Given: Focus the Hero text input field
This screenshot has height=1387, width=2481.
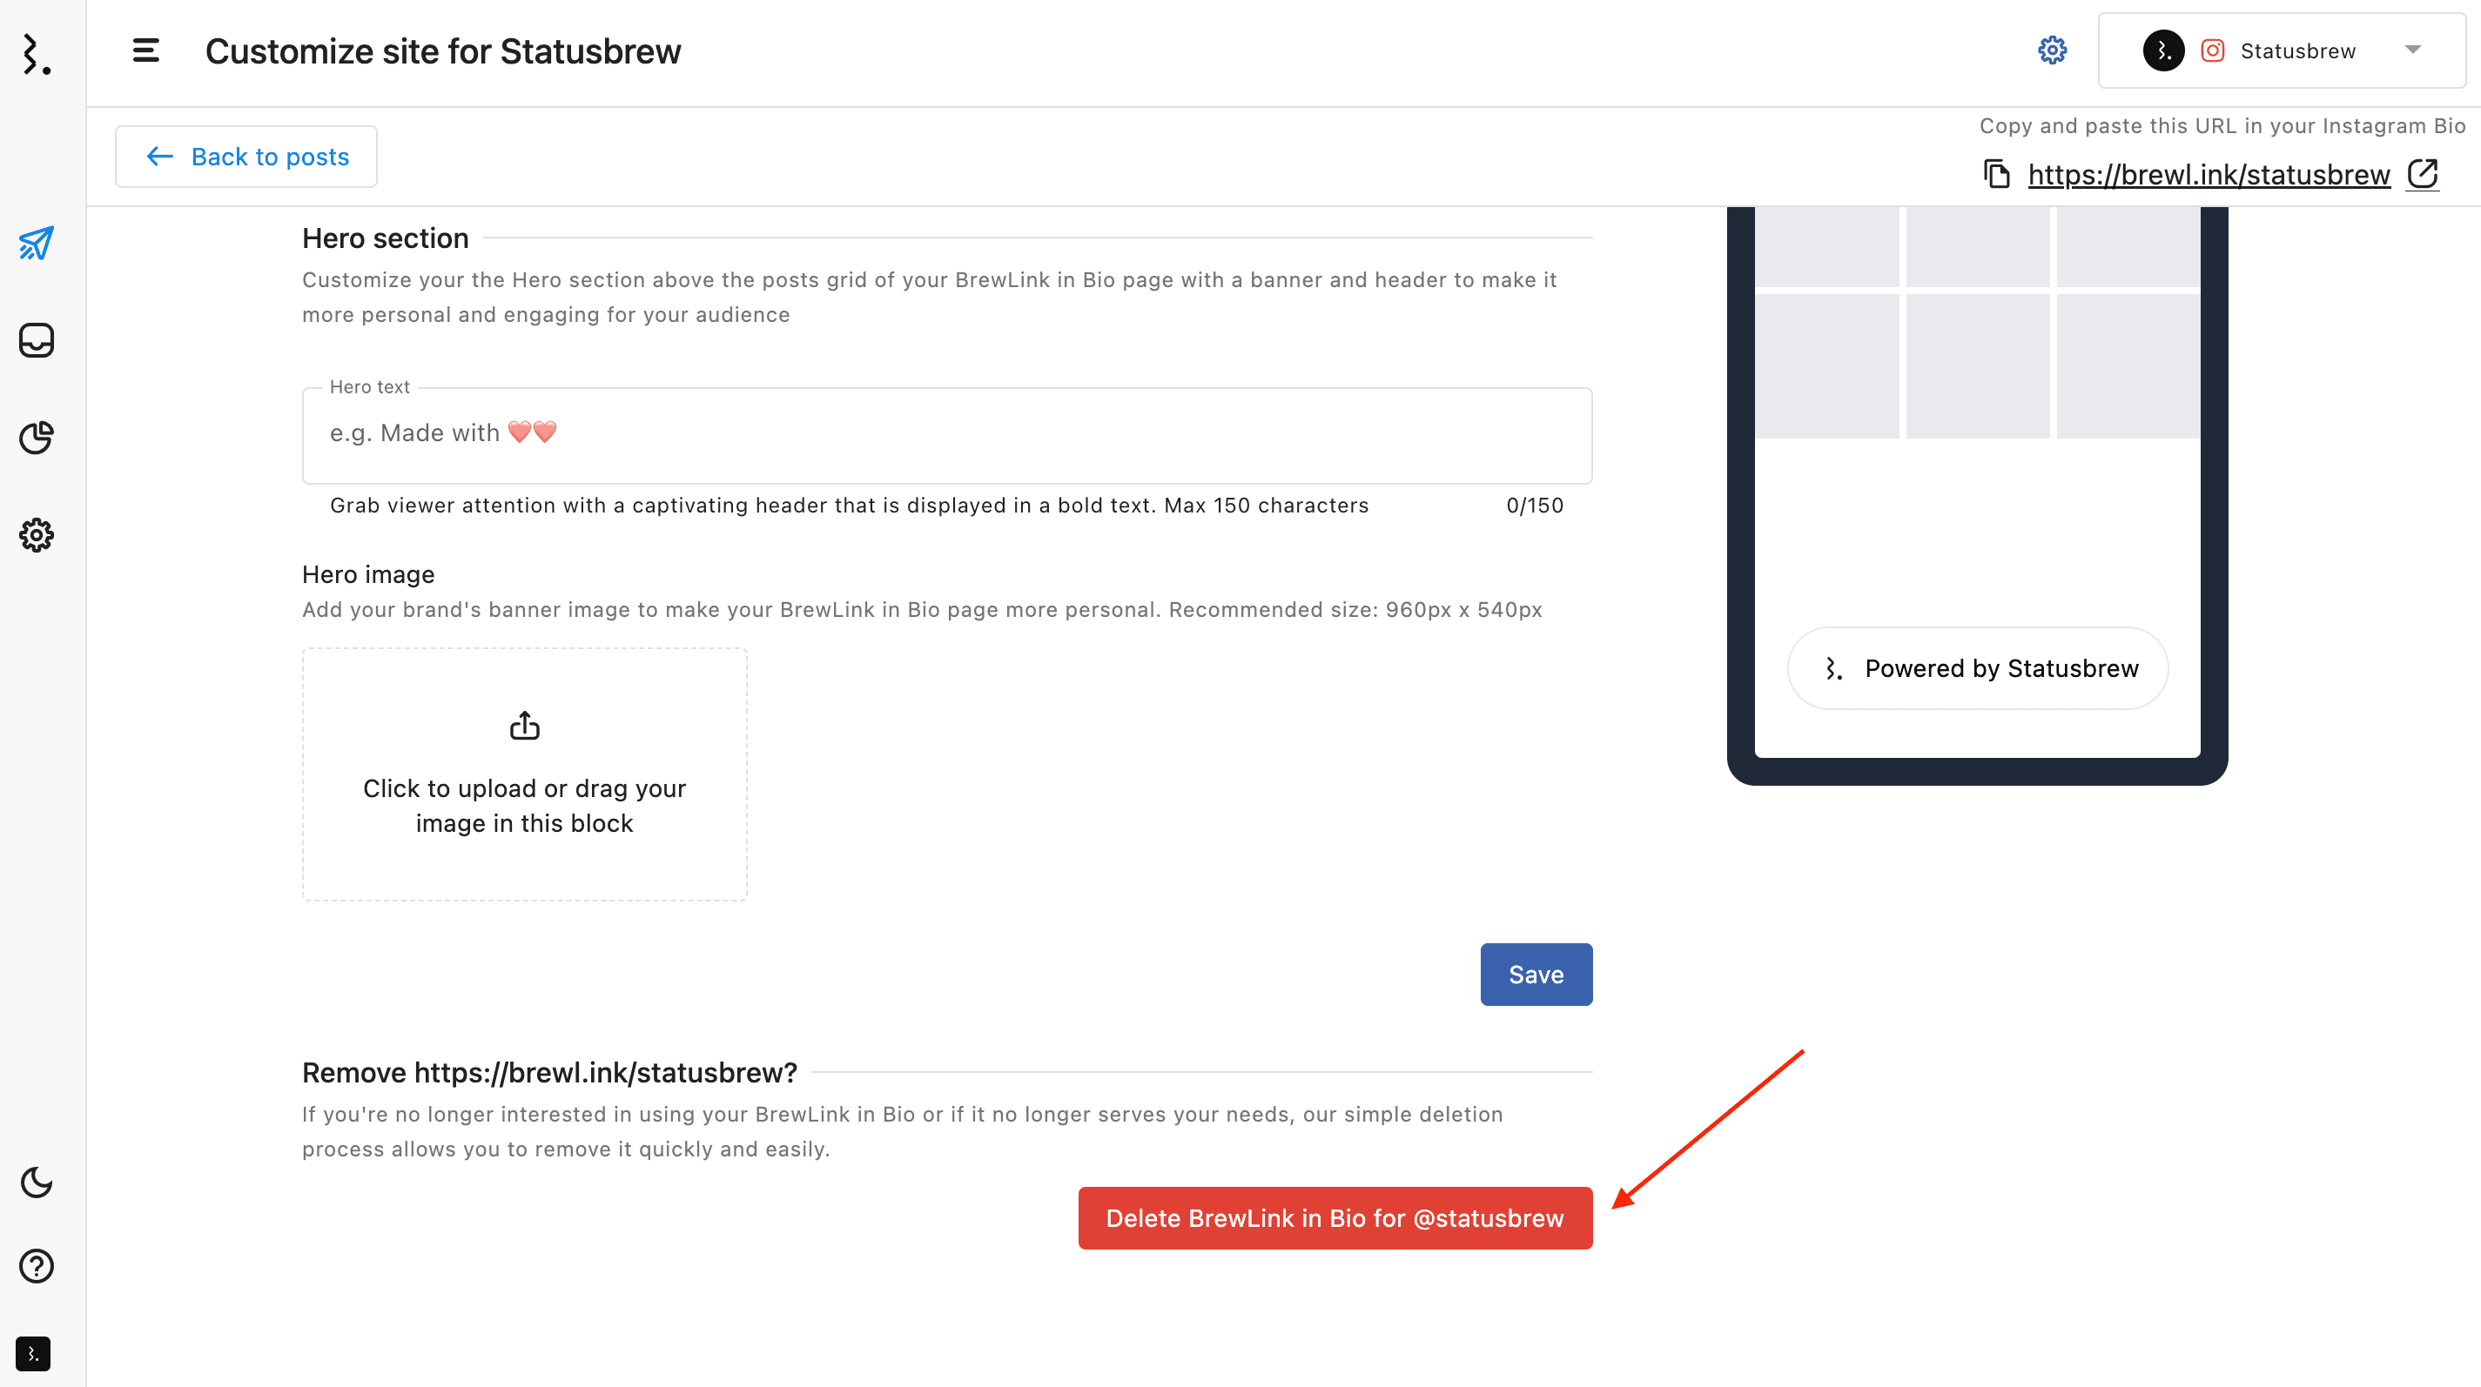Looking at the screenshot, I should tap(947, 435).
